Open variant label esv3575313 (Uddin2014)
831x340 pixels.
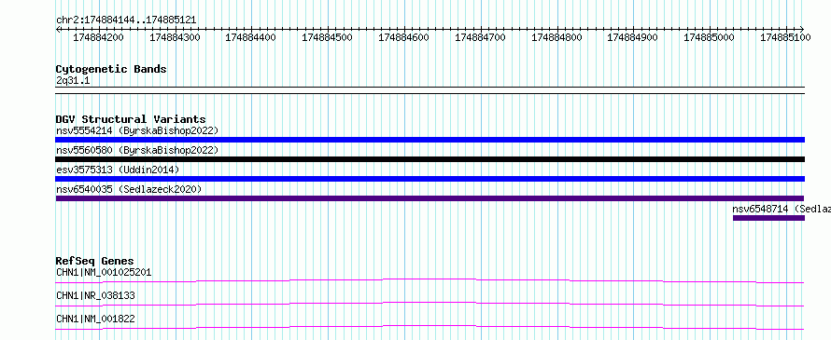[x=118, y=170]
